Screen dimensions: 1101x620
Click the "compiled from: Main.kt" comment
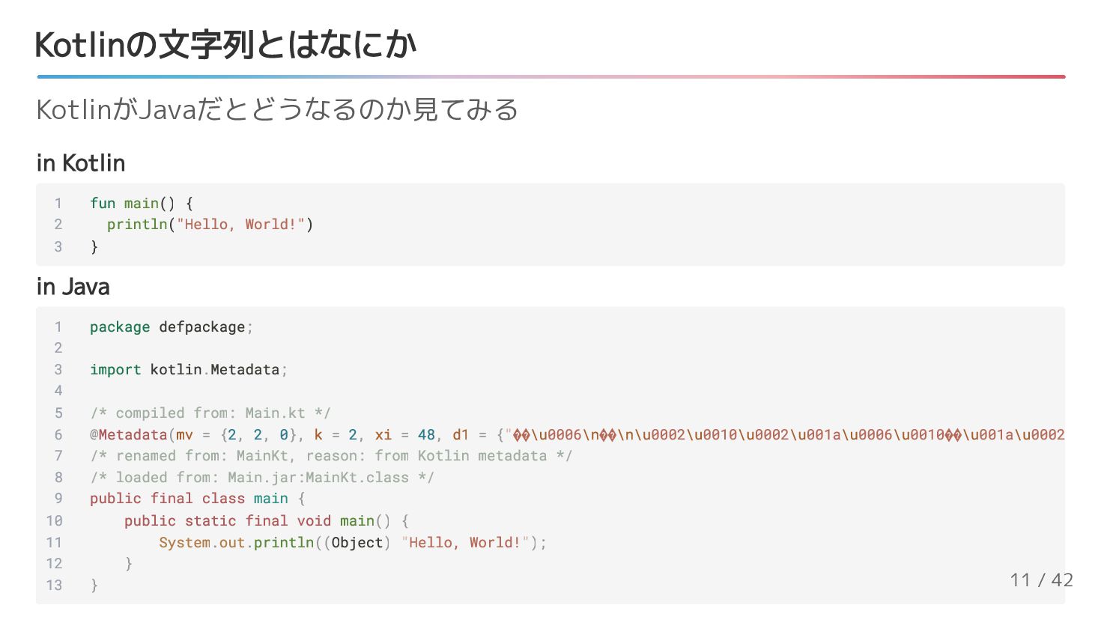[x=210, y=413]
